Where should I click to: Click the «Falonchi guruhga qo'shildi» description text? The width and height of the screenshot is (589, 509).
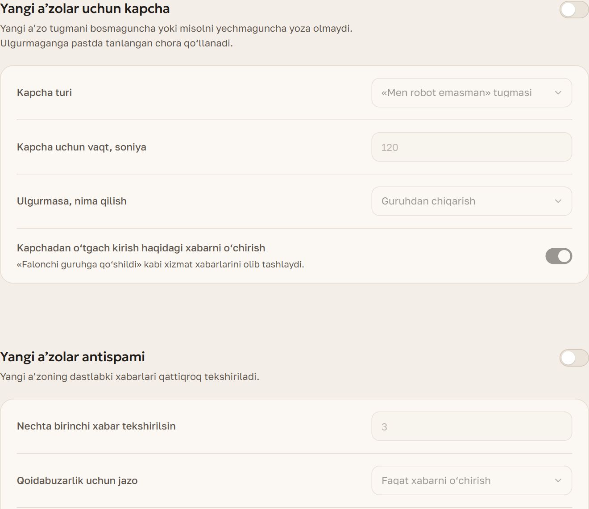160,264
